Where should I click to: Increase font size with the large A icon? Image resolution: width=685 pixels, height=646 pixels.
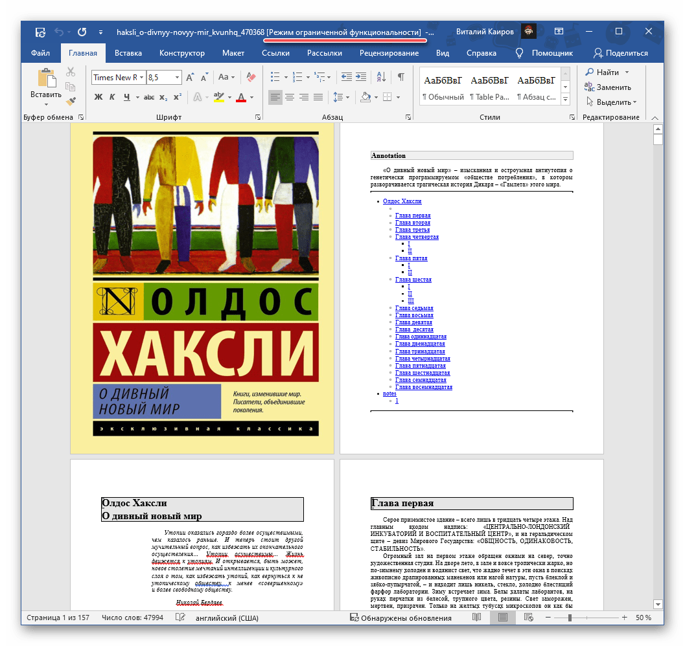point(191,77)
